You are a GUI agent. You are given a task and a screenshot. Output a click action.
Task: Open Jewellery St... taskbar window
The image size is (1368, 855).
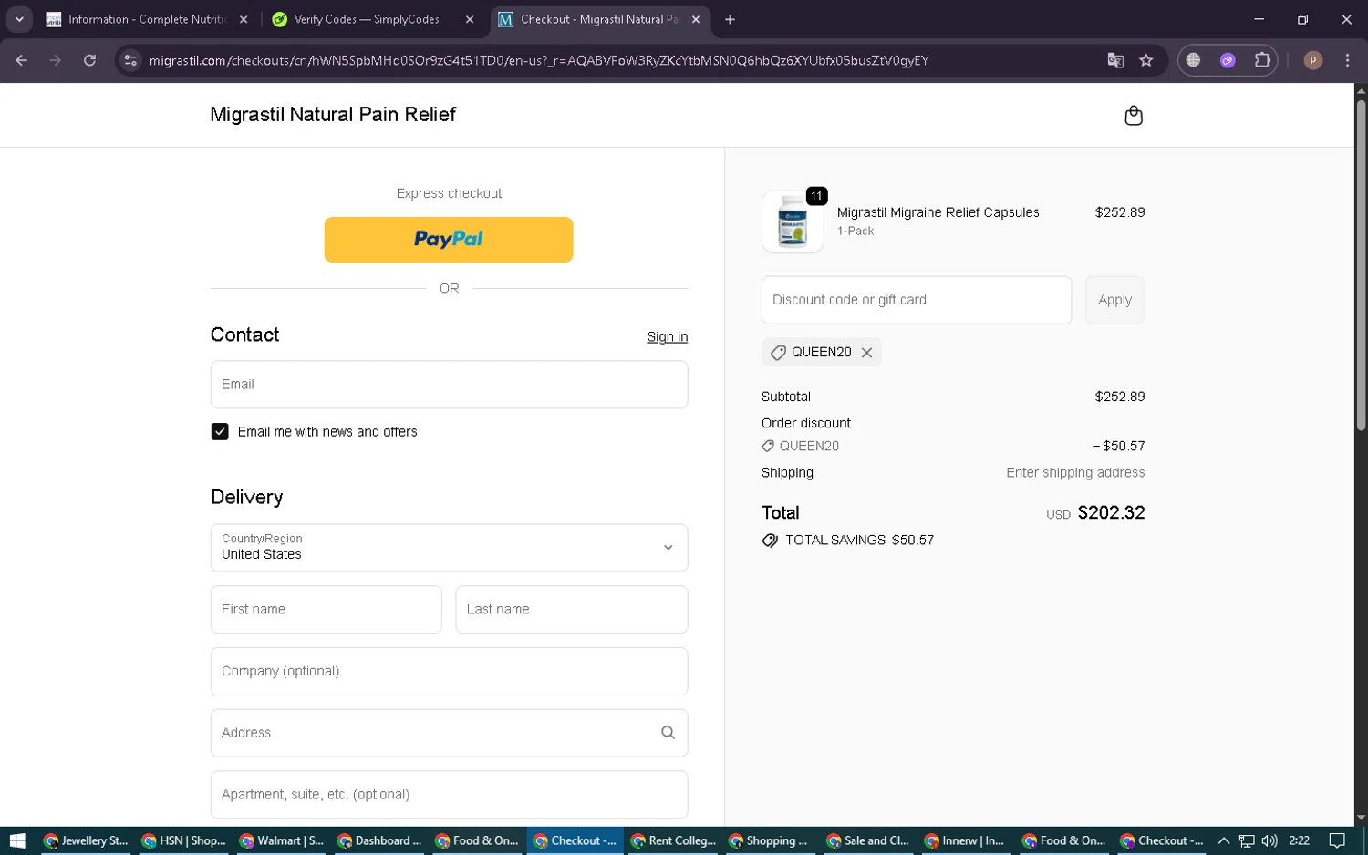tap(87, 840)
